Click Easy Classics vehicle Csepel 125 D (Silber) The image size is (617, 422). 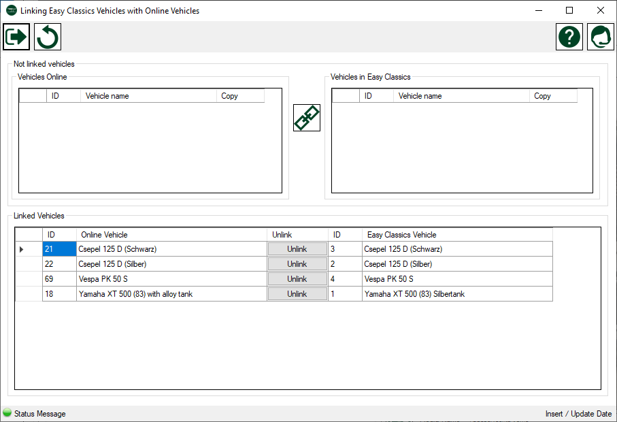[457, 264]
